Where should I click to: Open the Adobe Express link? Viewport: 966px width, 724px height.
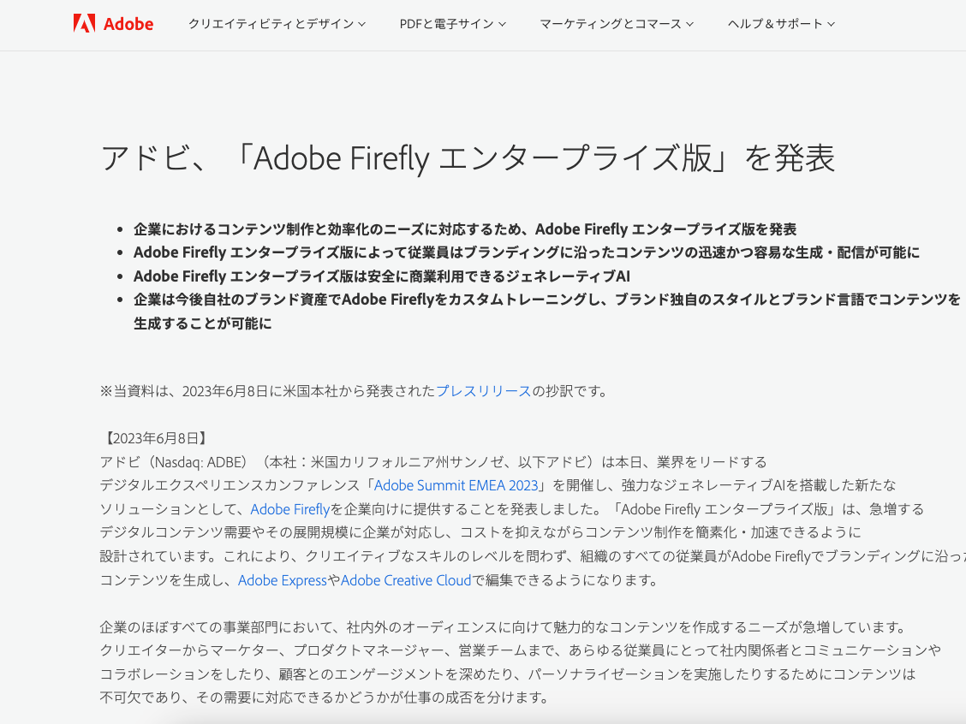coord(282,580)
